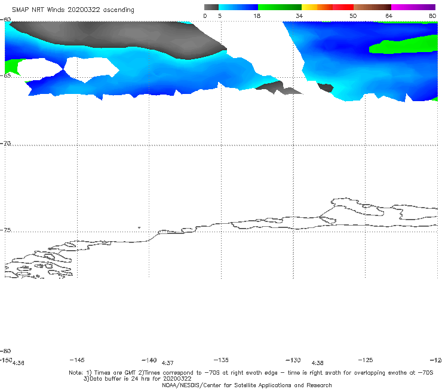This screenshot has height=389, width=442.
Task: Click latitude label '-70' on the left axis
Action: [5, 144]
